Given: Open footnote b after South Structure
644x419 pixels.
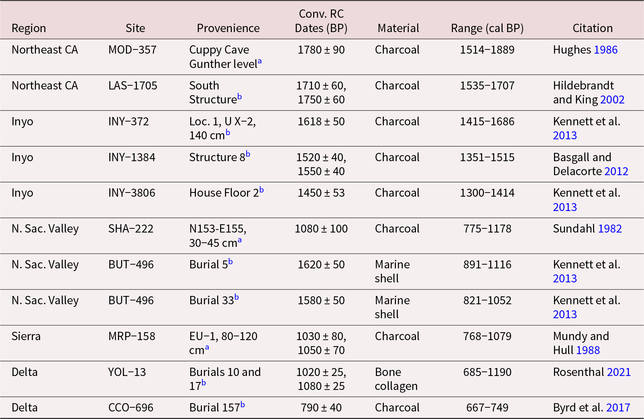Looking at the screenshot, I should point(240,97).
